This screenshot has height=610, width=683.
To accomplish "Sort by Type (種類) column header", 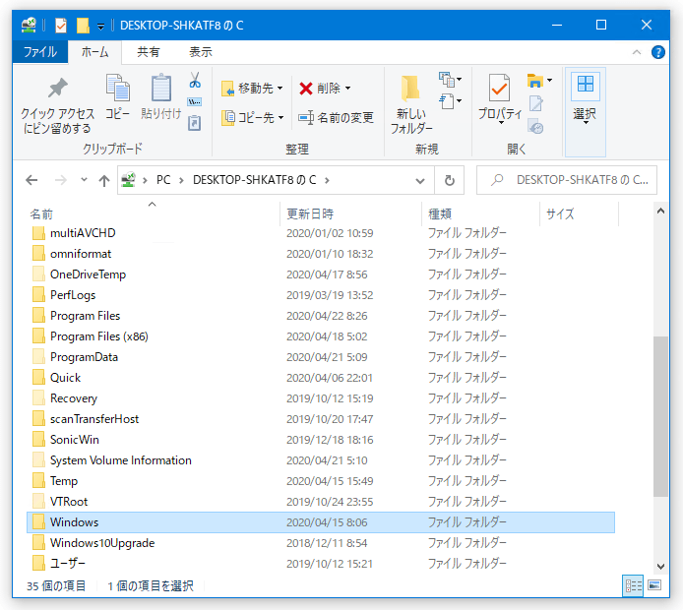I will [x=480, y=213].
